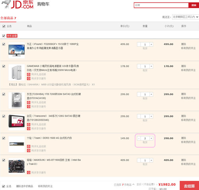The height and width of the screenshot is (190, 199).
Task: Open the Team DDR3 memory thumbnail
Action: pos(17,144)
